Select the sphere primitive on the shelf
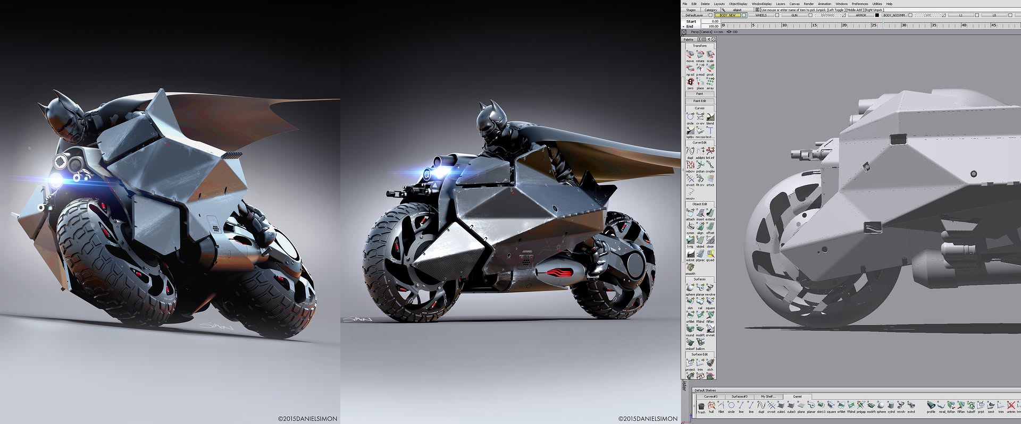The width and height of the screenshot is (1021, 424). [881, 406]
